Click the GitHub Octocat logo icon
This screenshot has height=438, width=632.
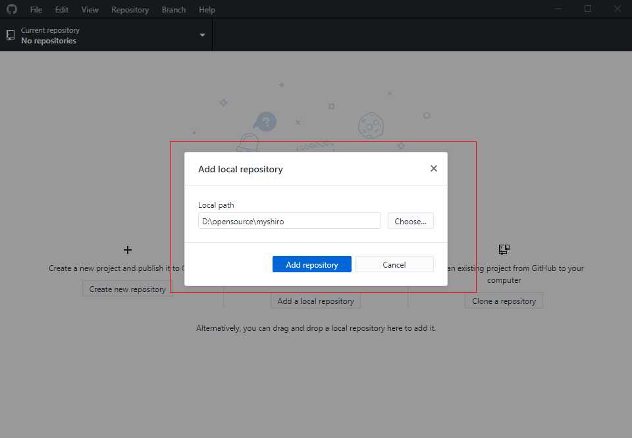(12, 9)
